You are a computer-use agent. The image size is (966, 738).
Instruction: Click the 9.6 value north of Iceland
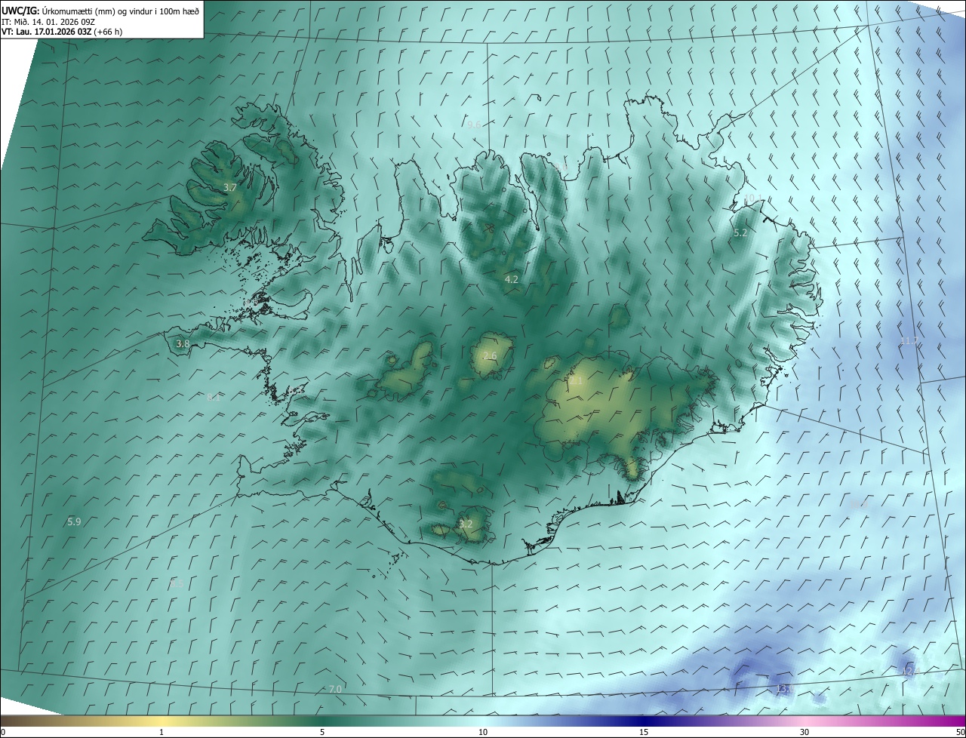(x=474, y=125)
